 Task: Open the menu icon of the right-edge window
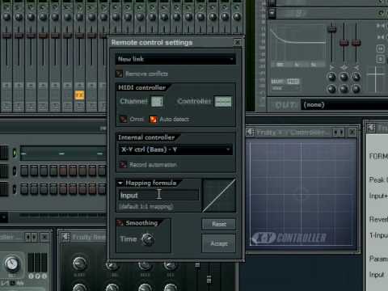[372, 128]
